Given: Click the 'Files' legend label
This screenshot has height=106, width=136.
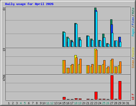Looking at the screenshot, I should (x=133, y=21).
